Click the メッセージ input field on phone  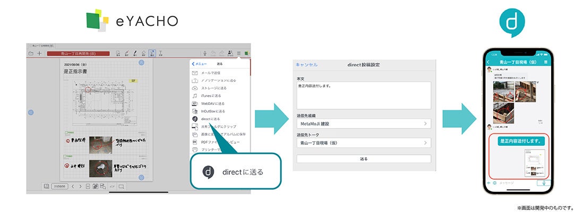point(517,183)
